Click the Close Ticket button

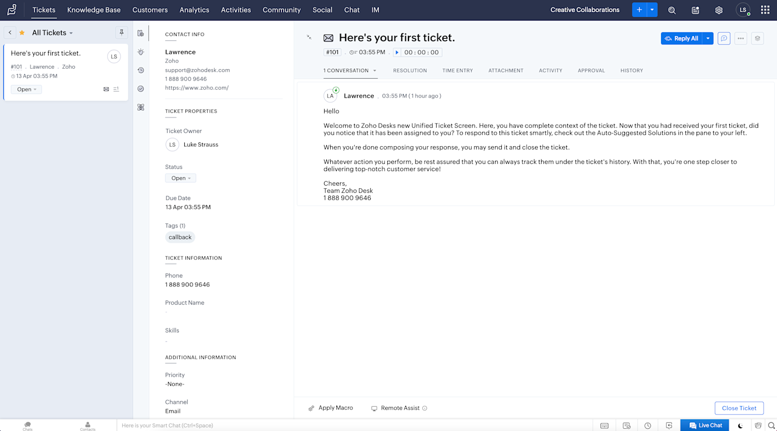(x=739, y=408)
